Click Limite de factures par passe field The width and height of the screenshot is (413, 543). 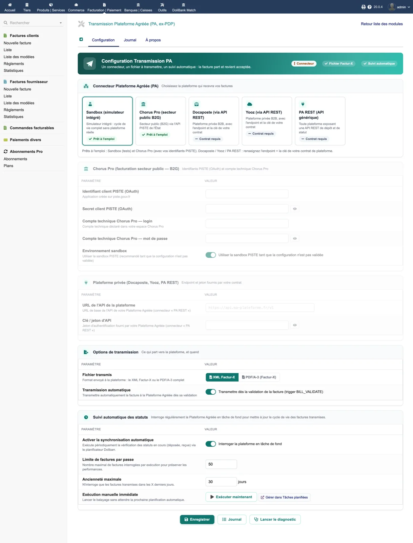point(221,464)
